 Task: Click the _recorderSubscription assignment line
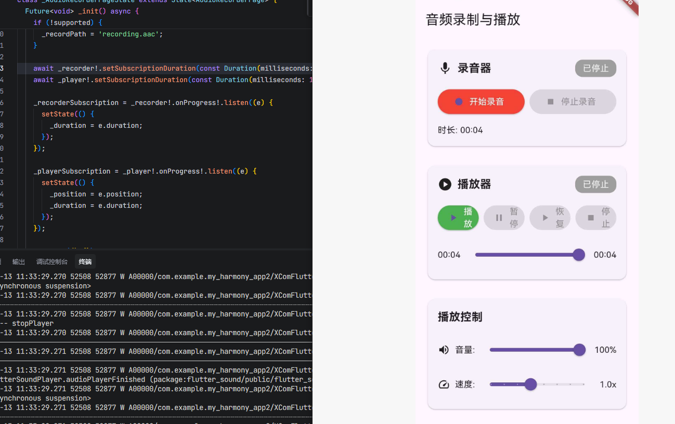pyautogui.click(x=153, y=103)
